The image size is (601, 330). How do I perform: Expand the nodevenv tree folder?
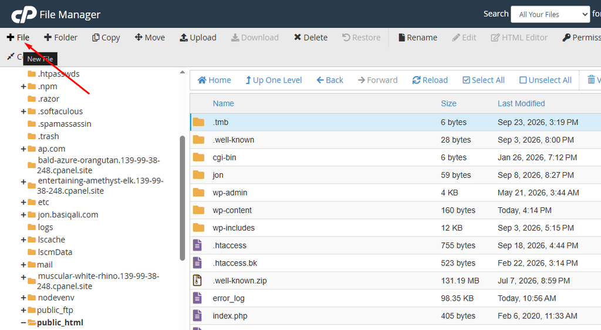(23, 298)
